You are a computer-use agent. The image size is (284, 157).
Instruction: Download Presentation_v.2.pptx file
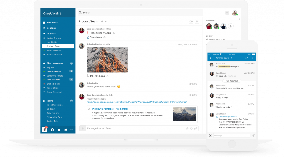tap(114, 33)
